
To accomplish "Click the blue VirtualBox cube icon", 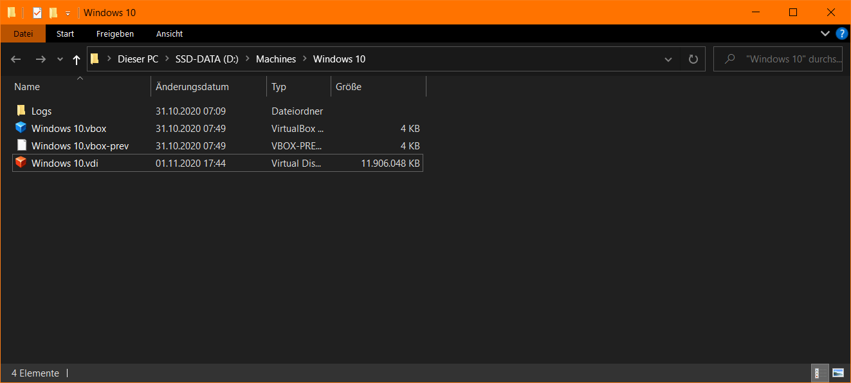I will 21,128.
